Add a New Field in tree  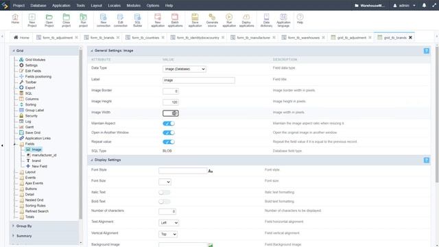tap(39, 166)
